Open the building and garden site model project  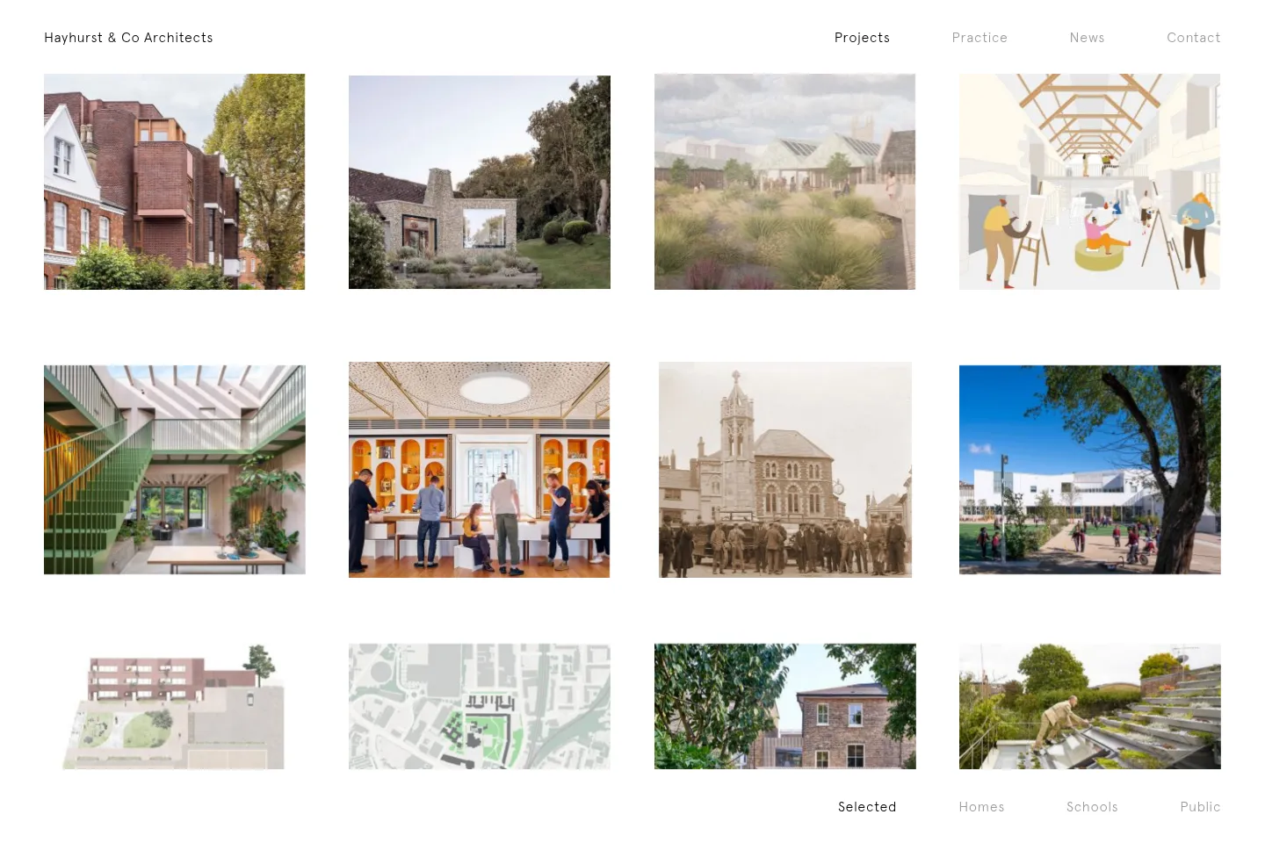[x=174, y=707]
